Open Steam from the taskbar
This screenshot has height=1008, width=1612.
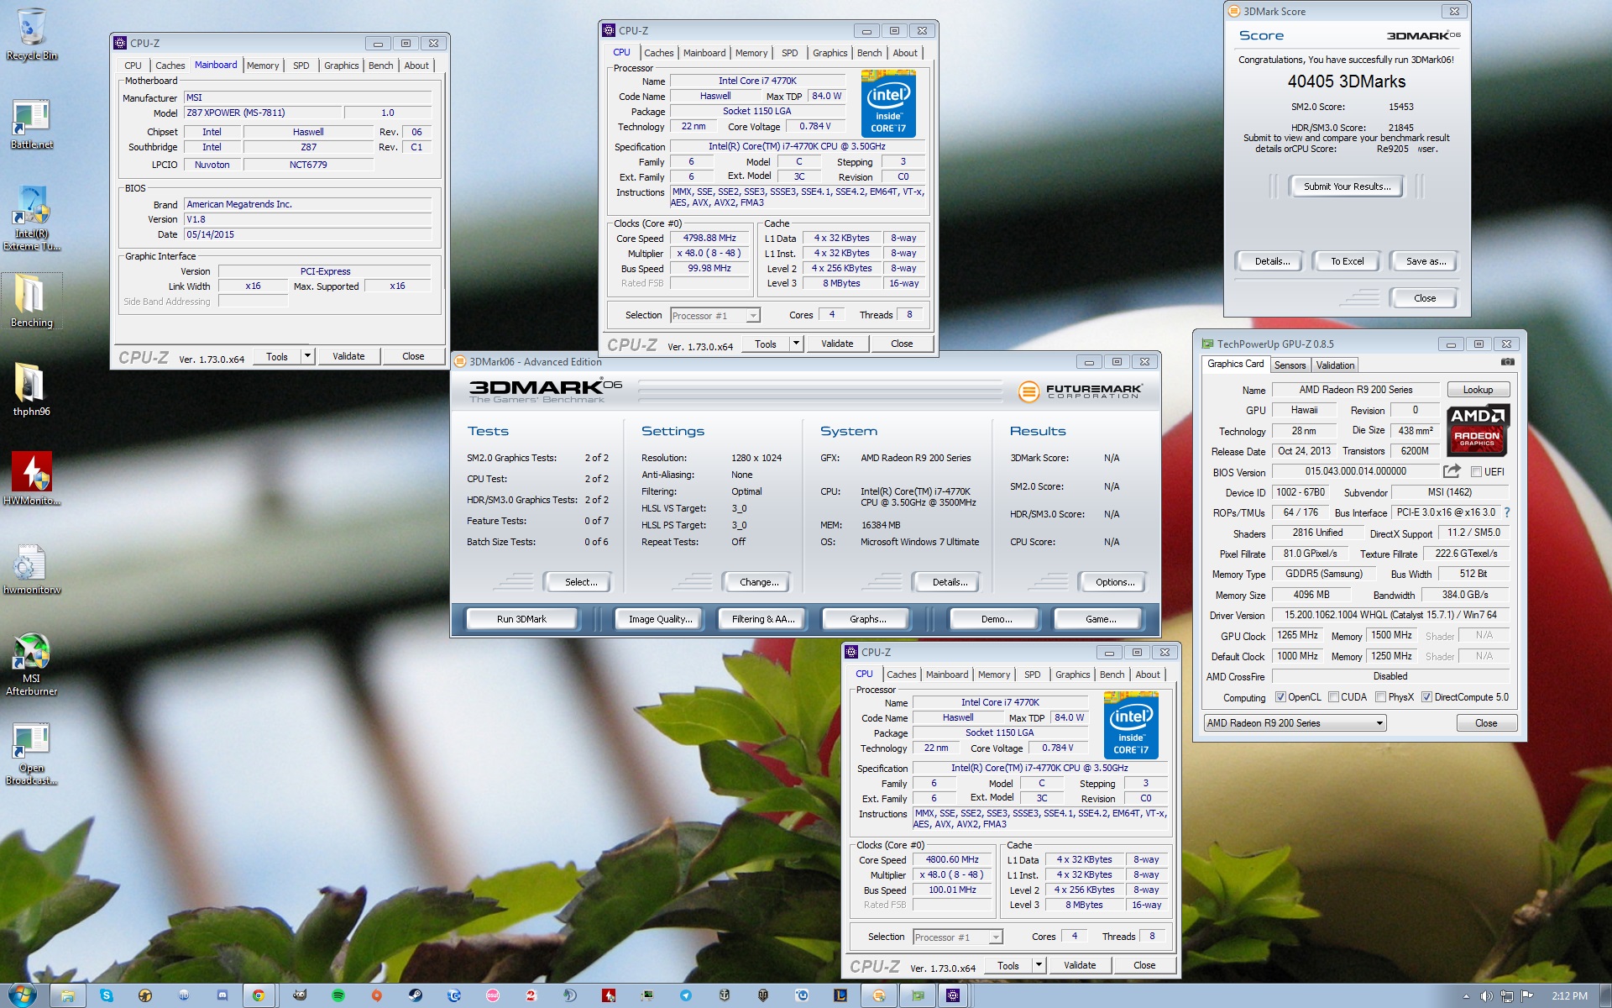point(416,995)
